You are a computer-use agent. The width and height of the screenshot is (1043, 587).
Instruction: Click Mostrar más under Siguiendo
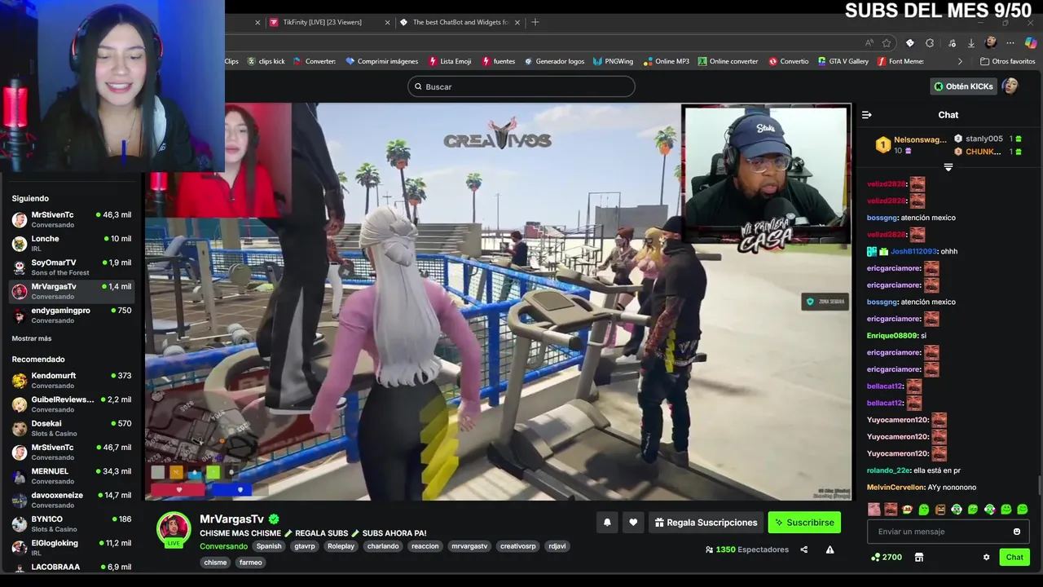[31, 338]
